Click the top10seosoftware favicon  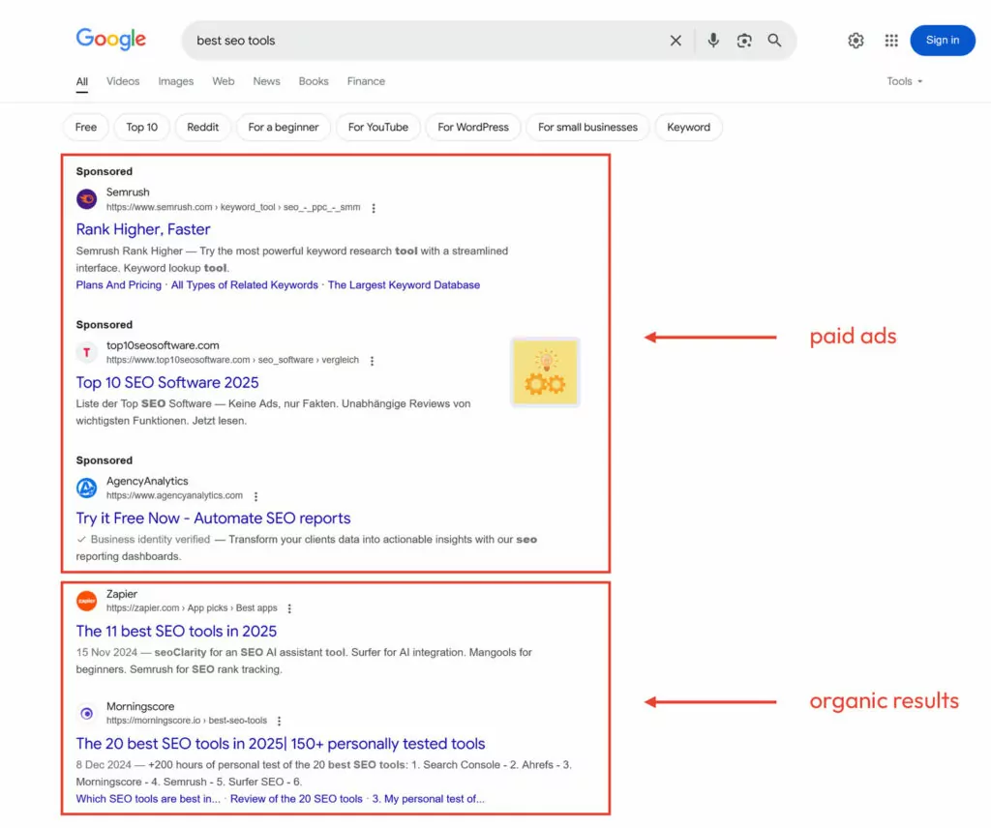tap(86, 352)
